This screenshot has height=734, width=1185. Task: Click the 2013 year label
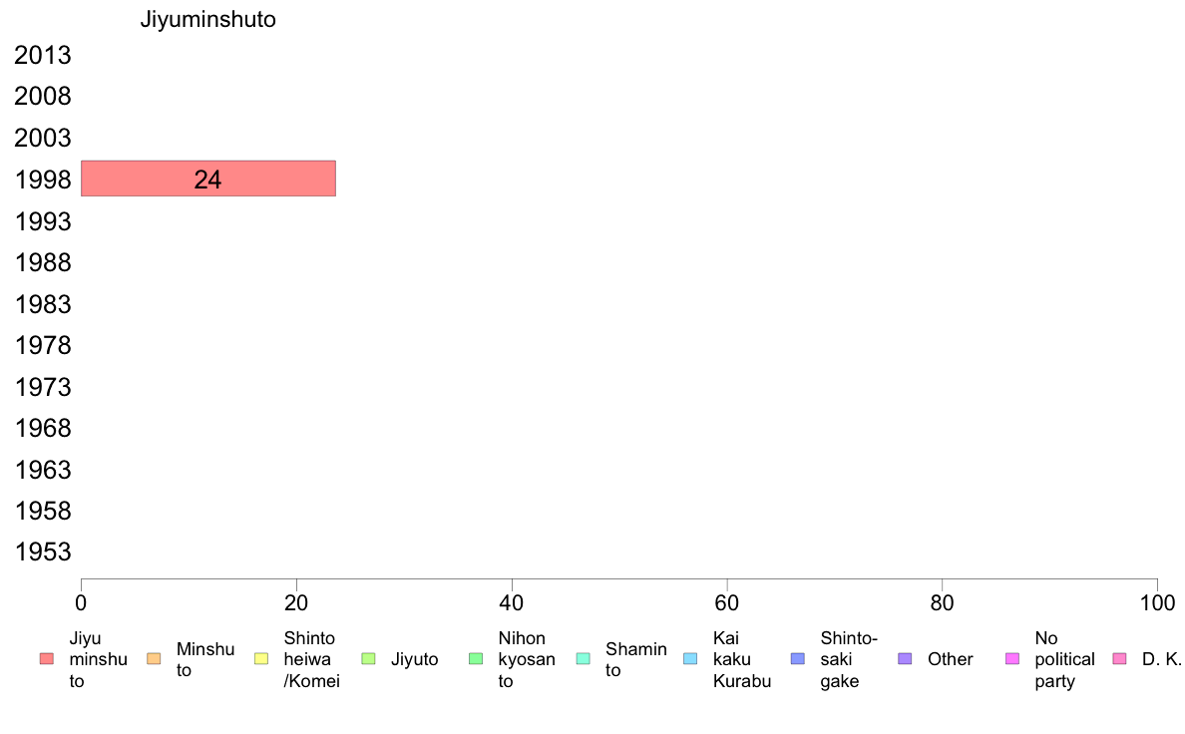click(43, 55)
